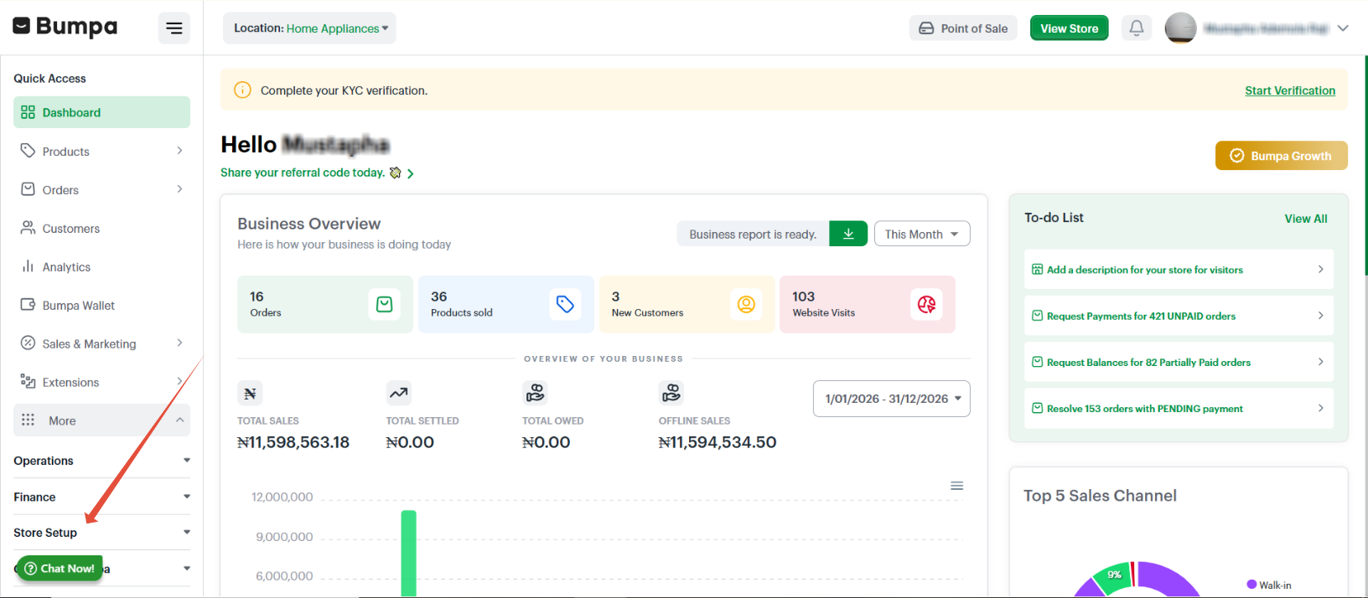The width and height of the screenshot is (1368, 598).
Task: Click the KYC info icon
Action: click(242, 90)
